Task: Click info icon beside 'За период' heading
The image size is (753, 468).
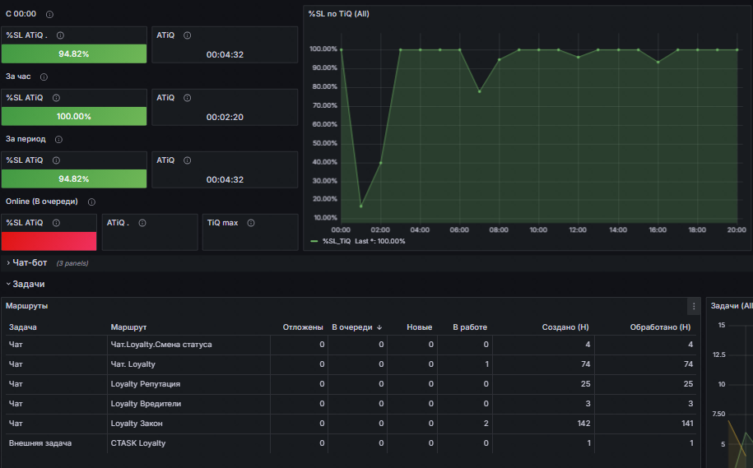Action: [x=58, y=139]
